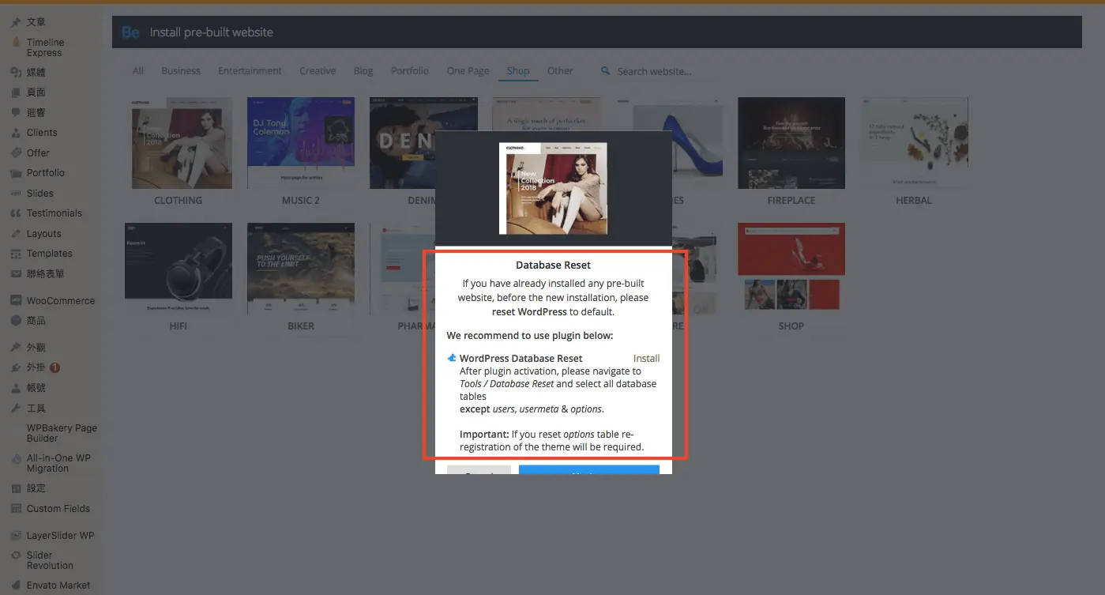This screenshot has width=1105, height=595.
Task: Go to WPBakery Page Builder
Action: pos(62,433)
